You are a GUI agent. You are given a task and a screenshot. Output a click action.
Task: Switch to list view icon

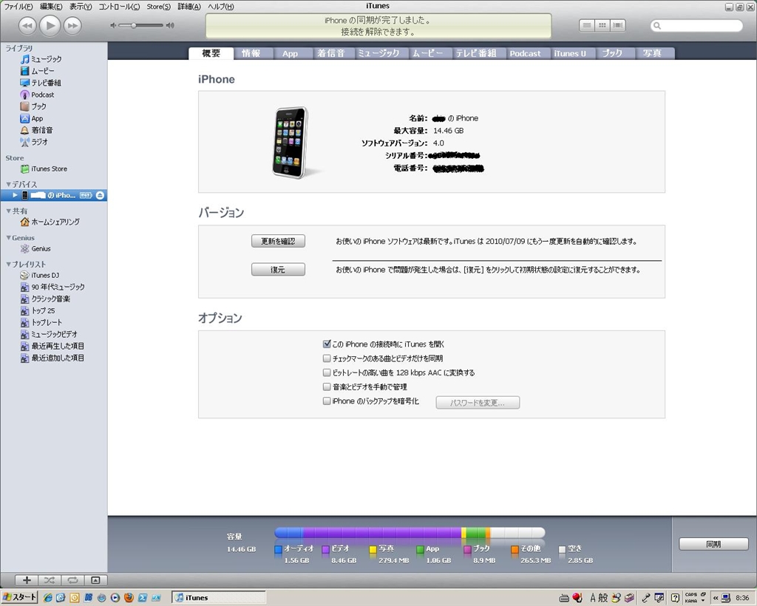[x=586, y=26]
